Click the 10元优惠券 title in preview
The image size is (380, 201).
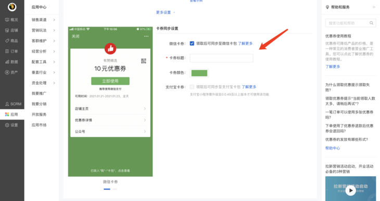point(110,69)
